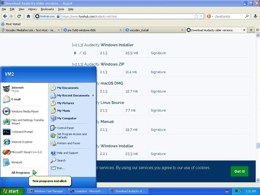Open the View menu
Viewport: 260px width, 195px height.
click(x=21, y=9)
